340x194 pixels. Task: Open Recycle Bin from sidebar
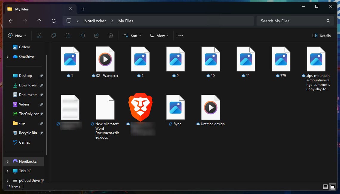(27, 133)
